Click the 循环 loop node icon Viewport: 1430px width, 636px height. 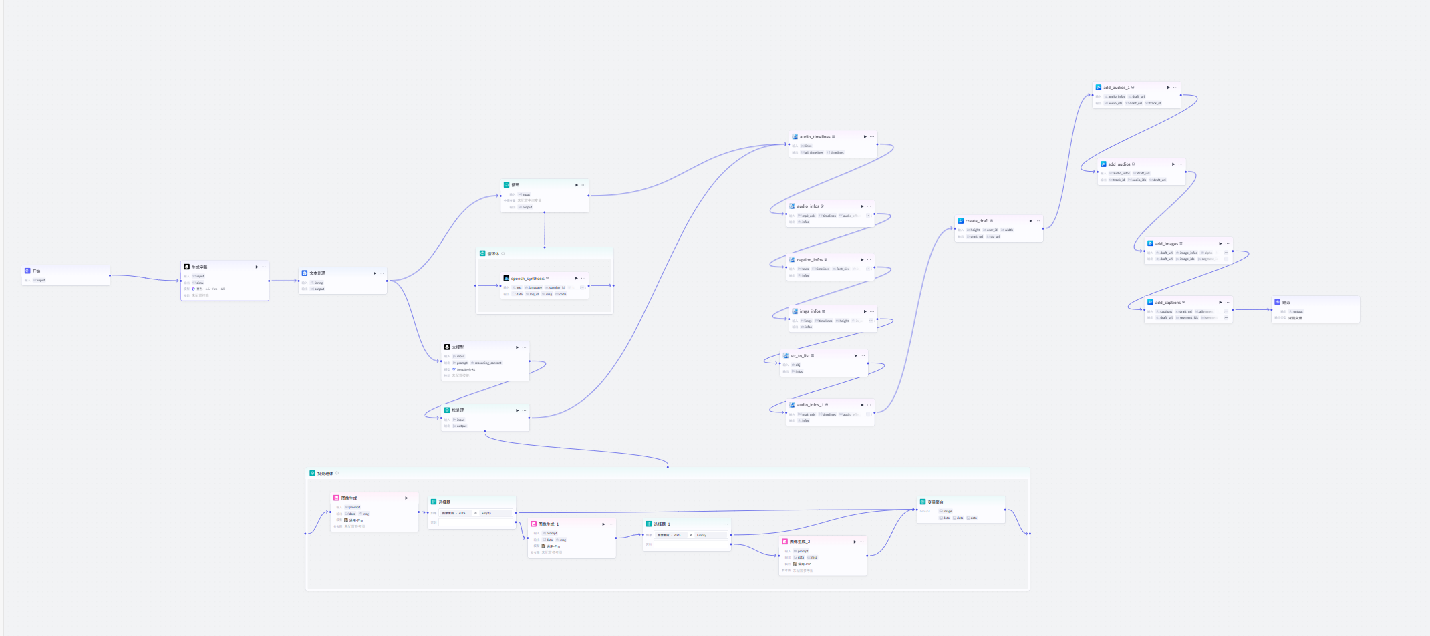(x=507, y=185)
